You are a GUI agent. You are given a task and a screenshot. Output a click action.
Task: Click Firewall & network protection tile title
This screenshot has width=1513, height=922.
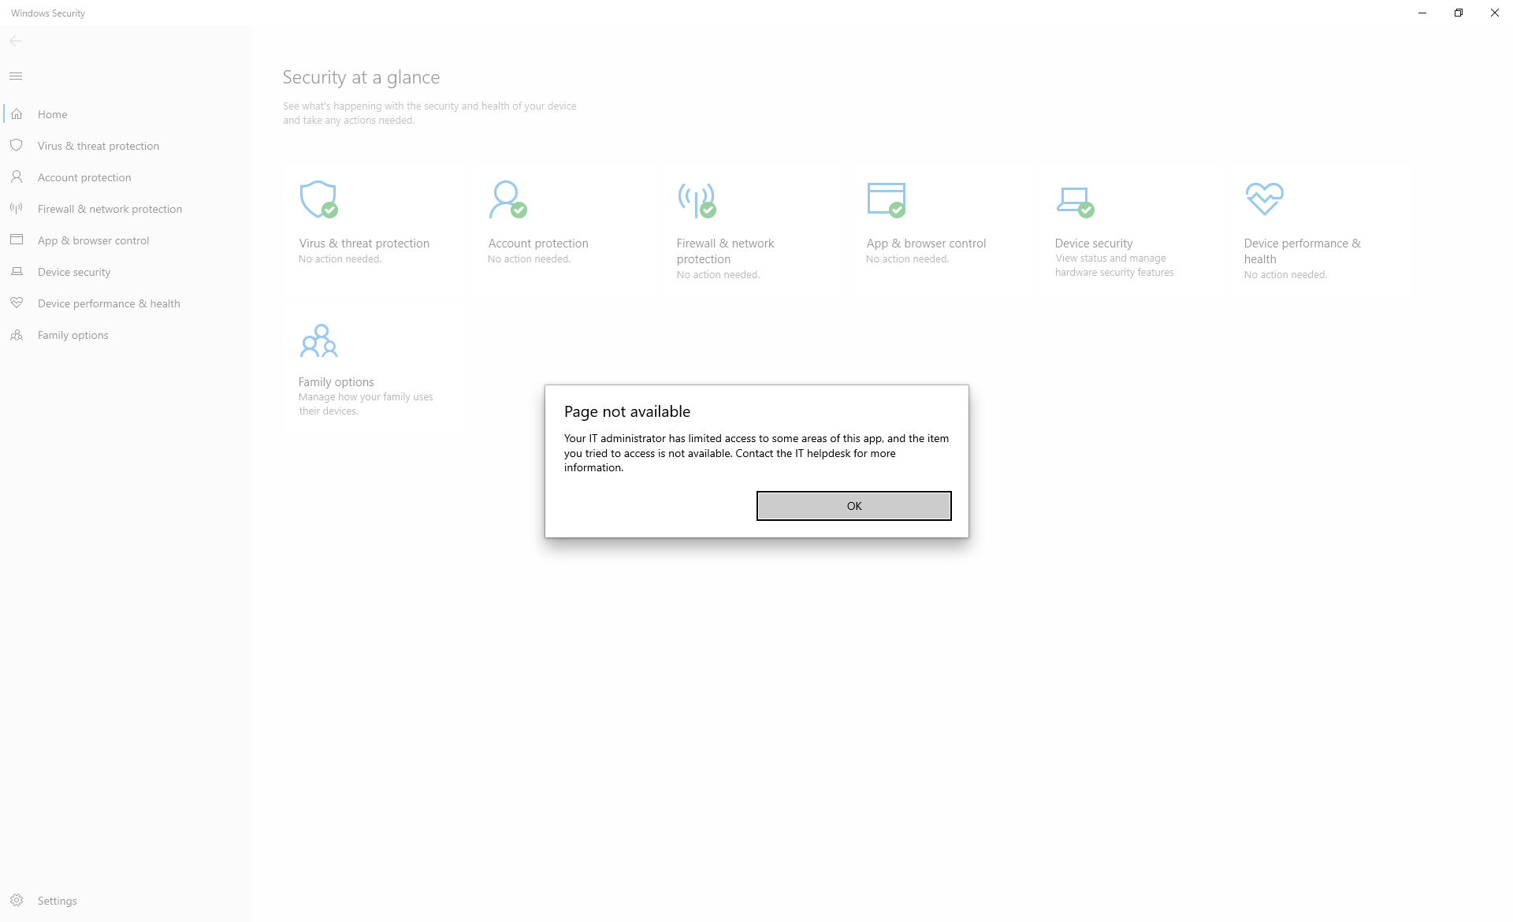pos(725,251)
